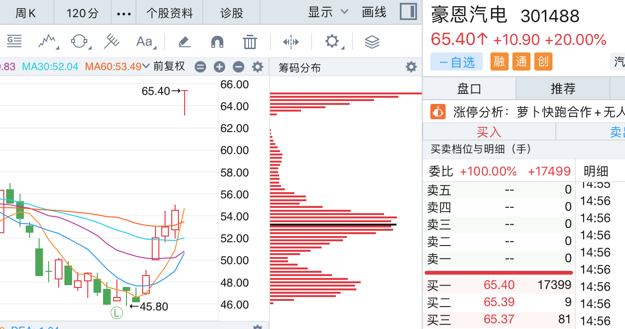Image resolution: width=625 pixels, height=329 pixels.
Task: Select the Aa text annotation tool
Action: [x=145, y=42]
